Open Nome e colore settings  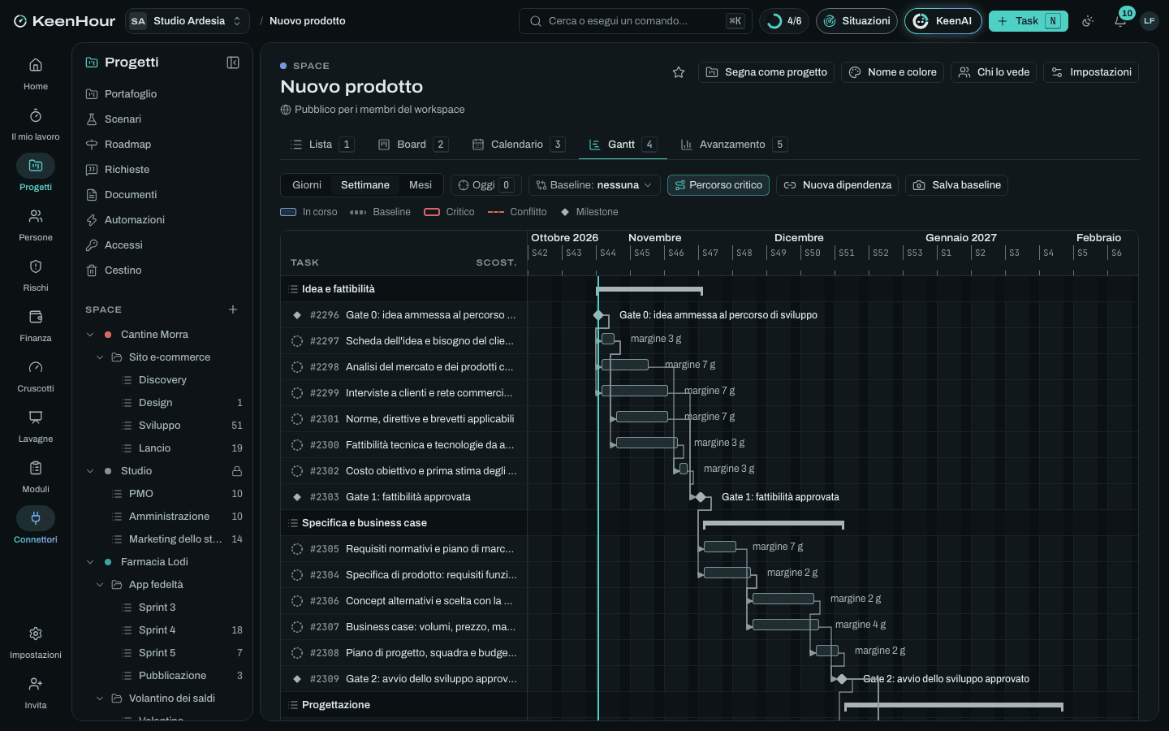click(893, 72)
